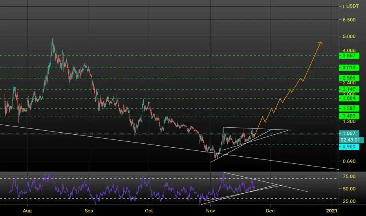Click the USDT currency label
Image resolution: width=366 pixels, height=216 pixels.
point(352,6)
